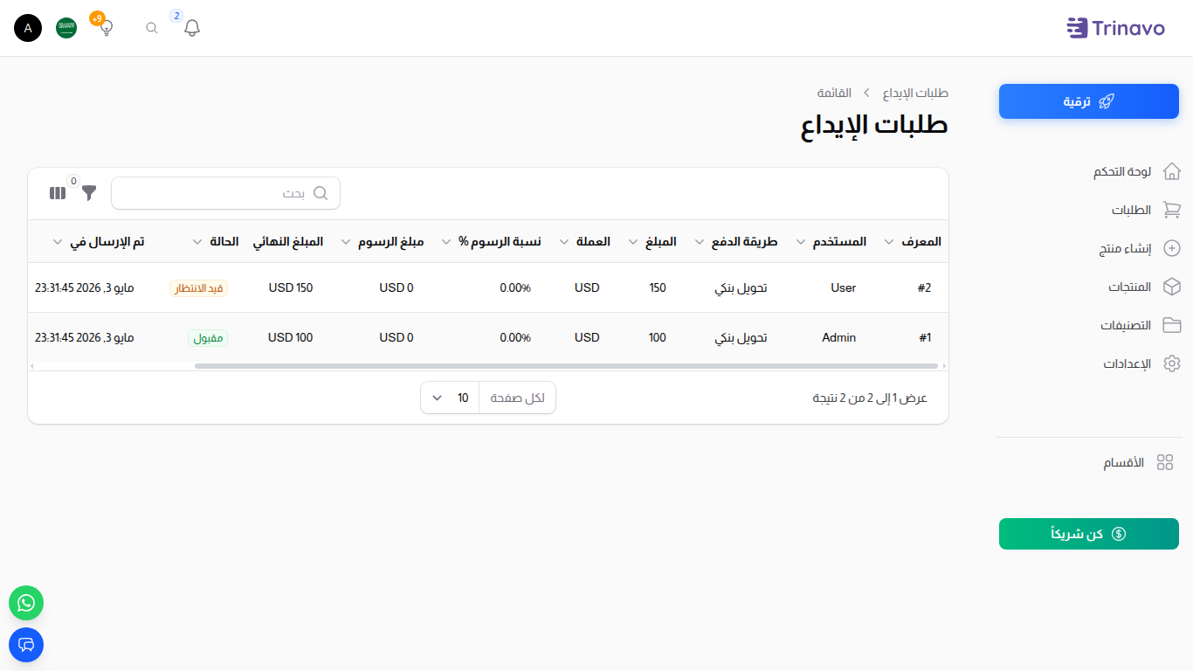Sort by الحالة column chevron
The height and width of the screenshot is (671, 1193).
point(197,242)
